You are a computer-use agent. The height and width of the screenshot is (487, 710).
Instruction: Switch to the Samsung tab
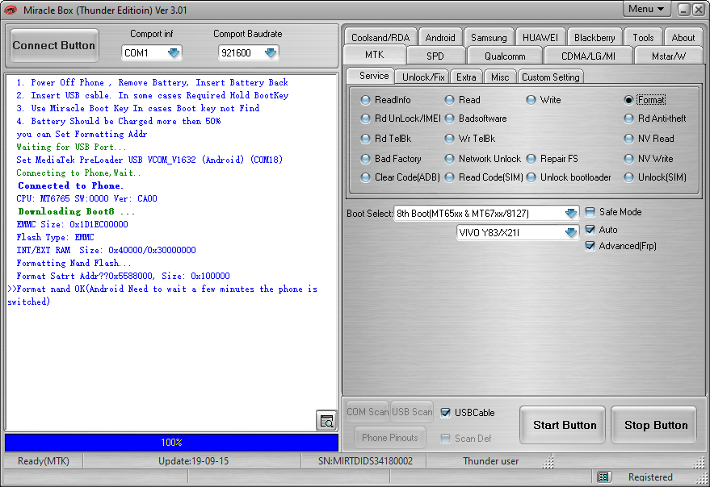coord(489,38)
